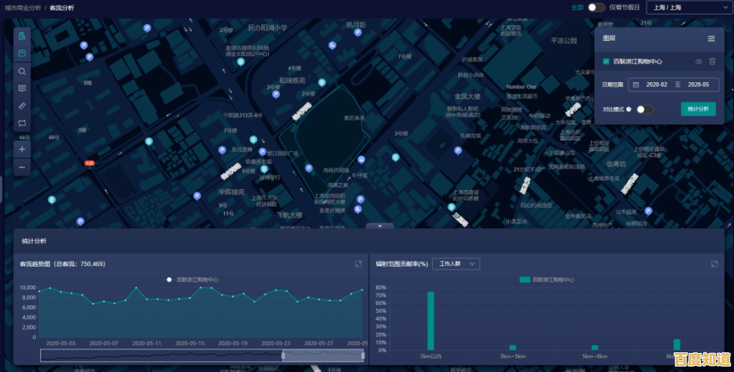Zoom in the map with plus button
Screen dimensions: 734x372
[22, 149]
